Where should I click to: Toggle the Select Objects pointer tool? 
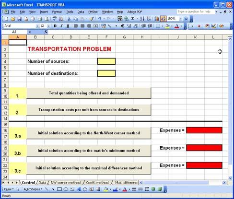click(x=18, y=189)
